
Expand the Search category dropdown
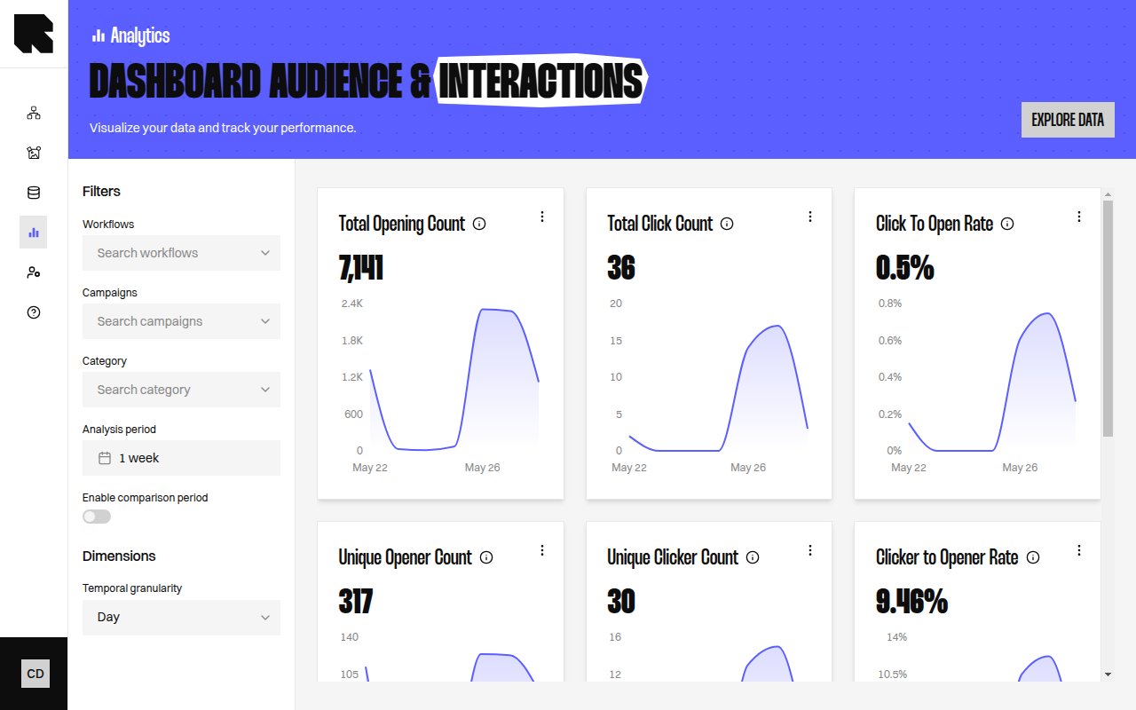coord(181,390)
